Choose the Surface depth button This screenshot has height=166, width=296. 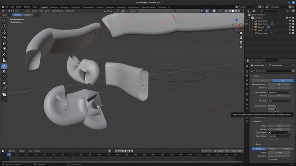point(28,15)
